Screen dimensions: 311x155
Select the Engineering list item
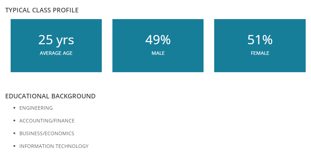tap(36, 108)
